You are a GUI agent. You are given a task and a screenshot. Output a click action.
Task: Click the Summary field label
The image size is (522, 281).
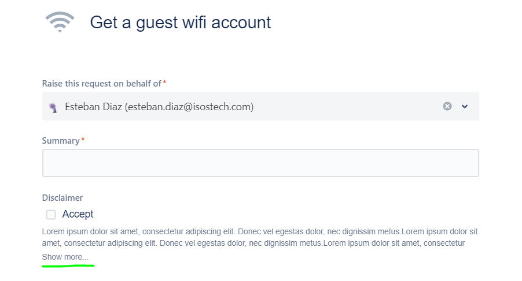coord(61,141)
